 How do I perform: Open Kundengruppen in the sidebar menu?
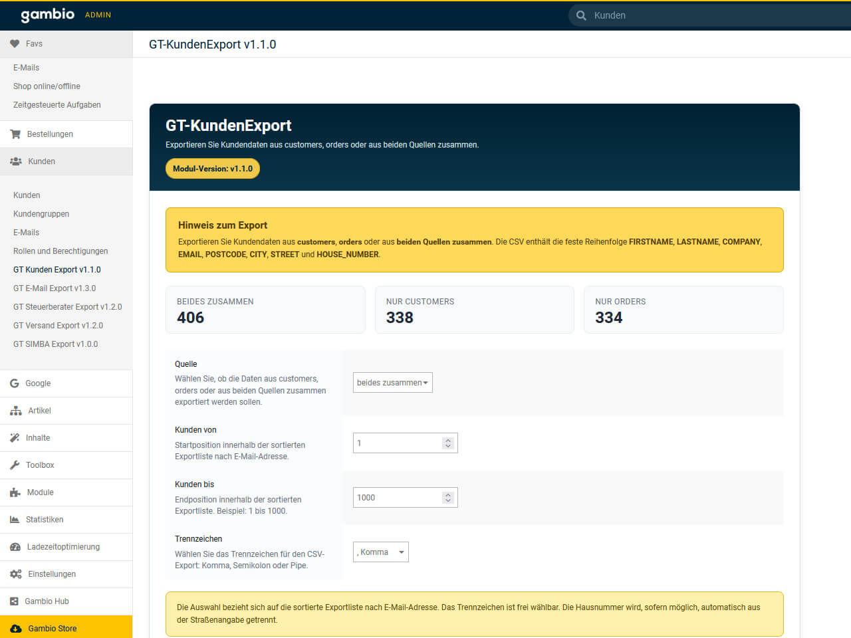pos(41,214)
